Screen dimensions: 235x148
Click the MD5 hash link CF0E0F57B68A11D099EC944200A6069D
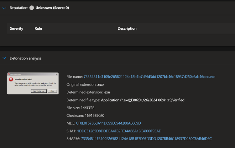tap(108, 123)
